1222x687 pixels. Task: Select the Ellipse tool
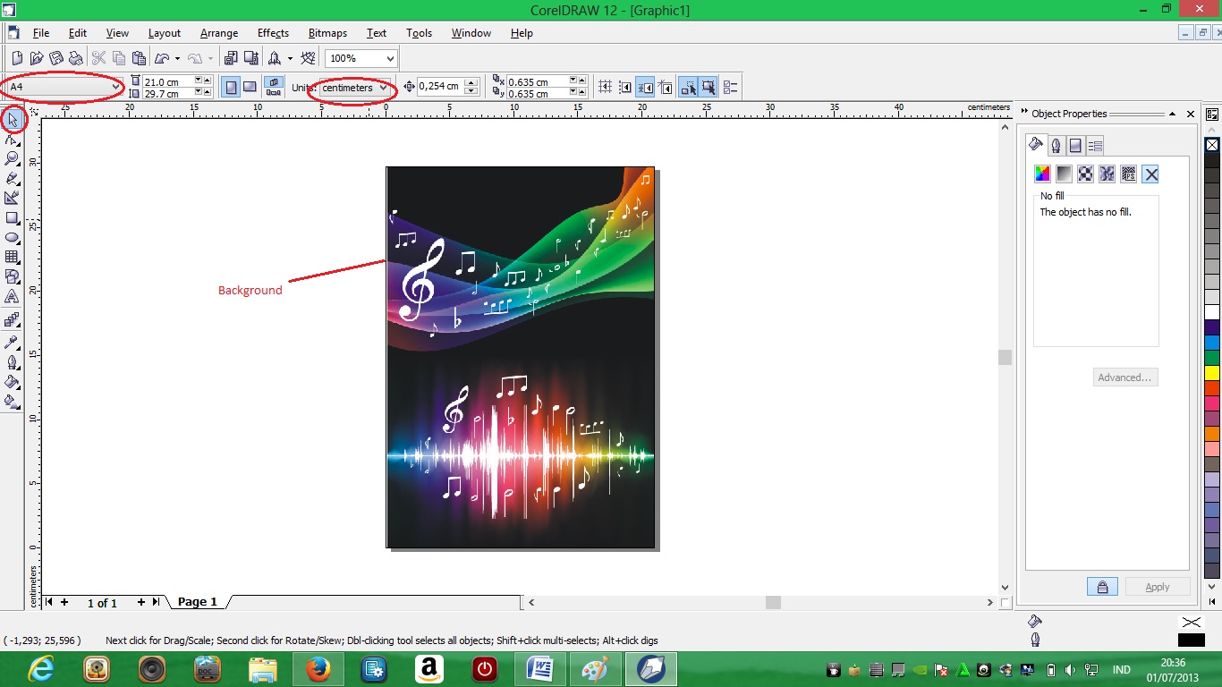coord(13,237)
